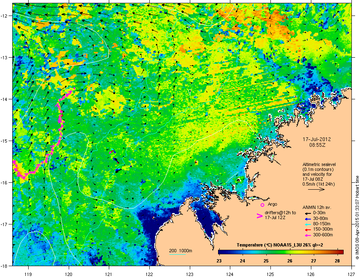Click the colorbar at the 26 degree yellow
The height and width of the screenshot is (278, 360).
[290, 252]
